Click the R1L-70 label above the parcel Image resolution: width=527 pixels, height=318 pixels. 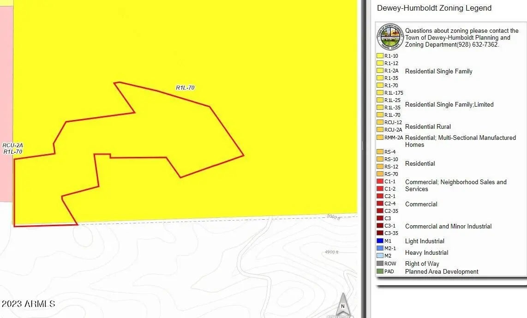pos(185,88)
